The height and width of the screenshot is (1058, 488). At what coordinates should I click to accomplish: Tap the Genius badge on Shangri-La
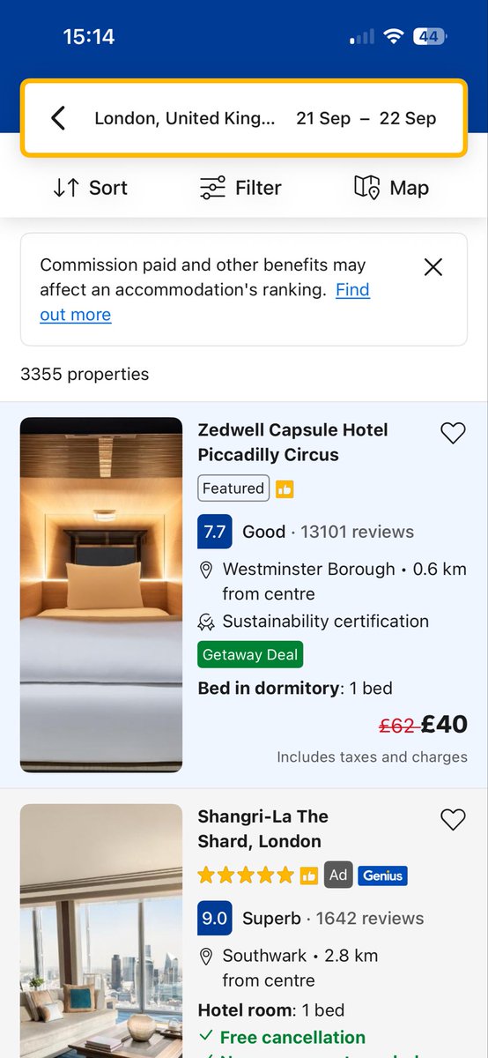pos(382,875)
